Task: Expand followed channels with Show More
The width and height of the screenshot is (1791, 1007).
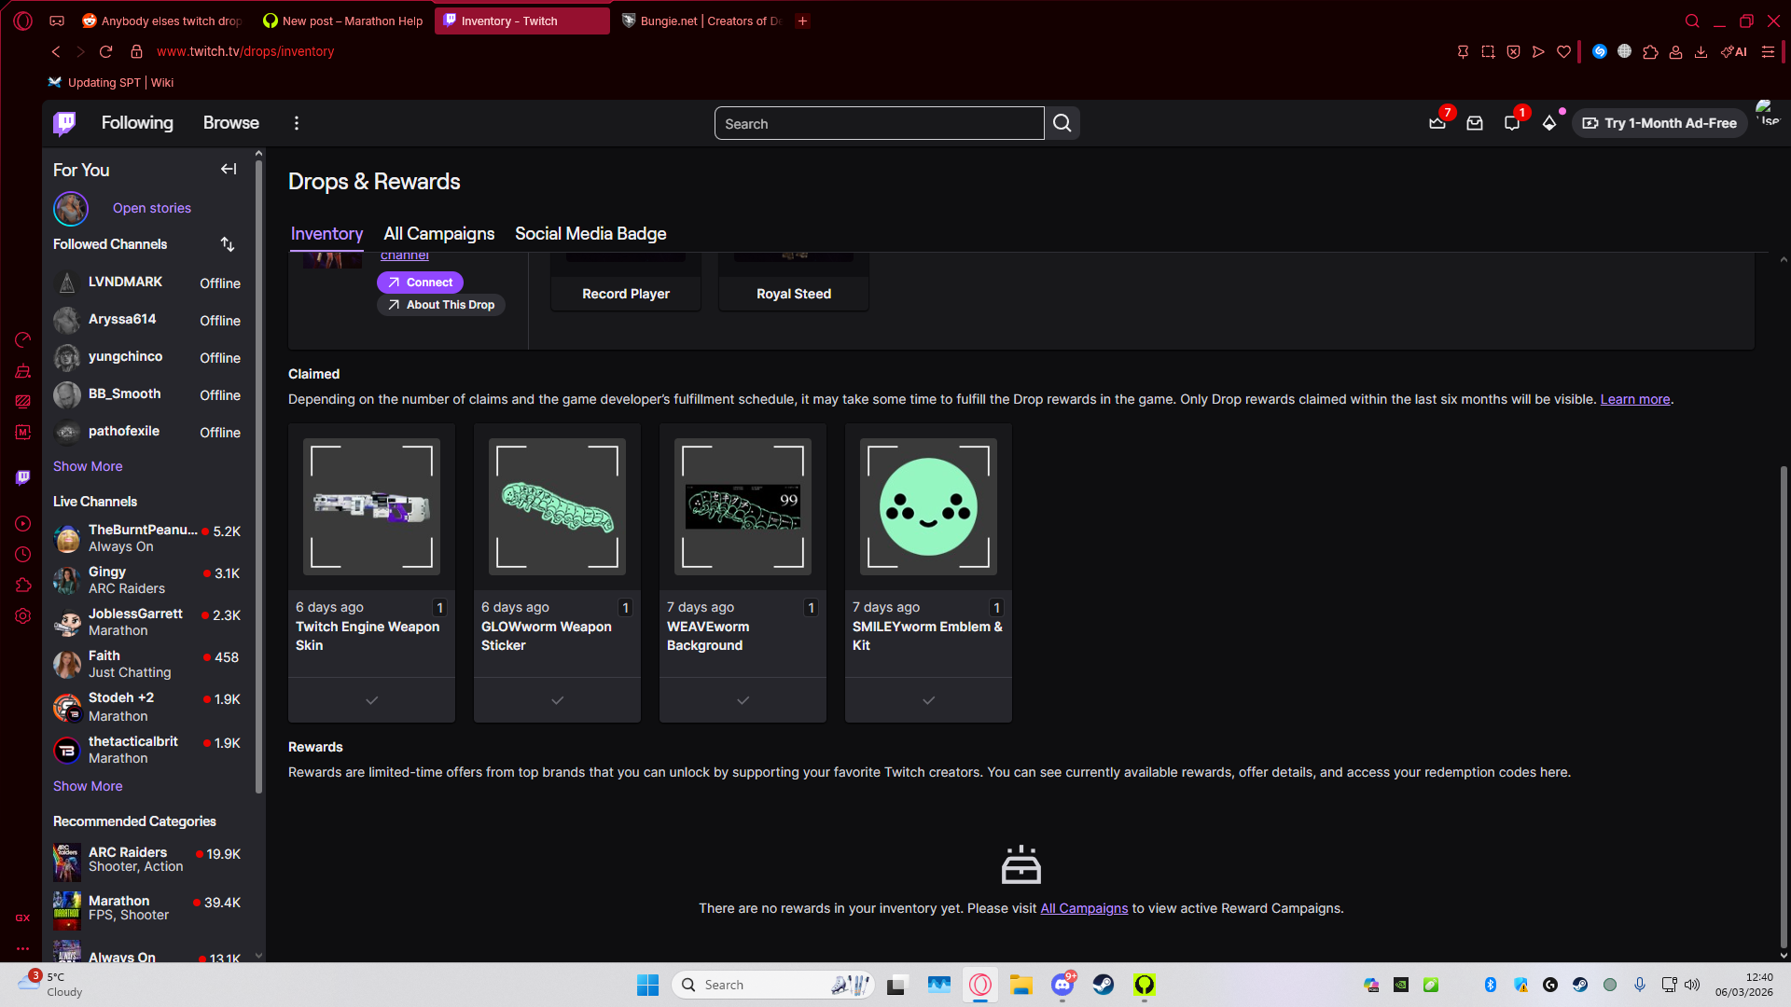Action: (88, 466)
